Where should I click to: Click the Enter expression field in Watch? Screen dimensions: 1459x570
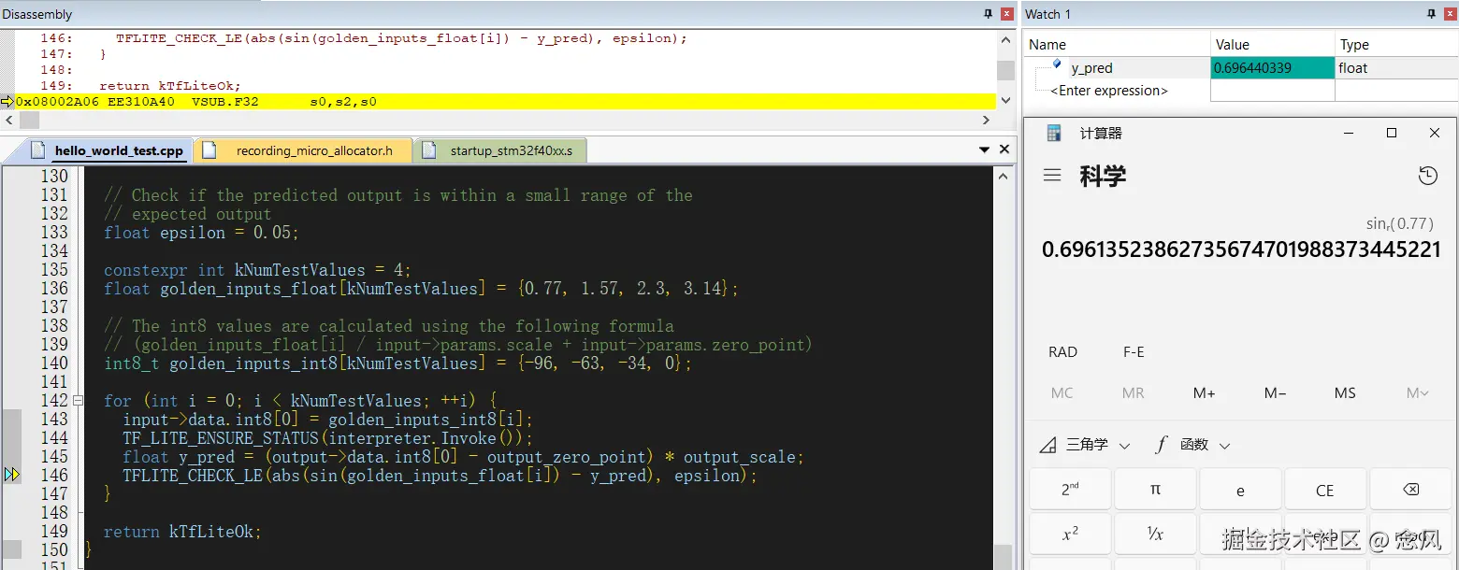(1109, 91)
